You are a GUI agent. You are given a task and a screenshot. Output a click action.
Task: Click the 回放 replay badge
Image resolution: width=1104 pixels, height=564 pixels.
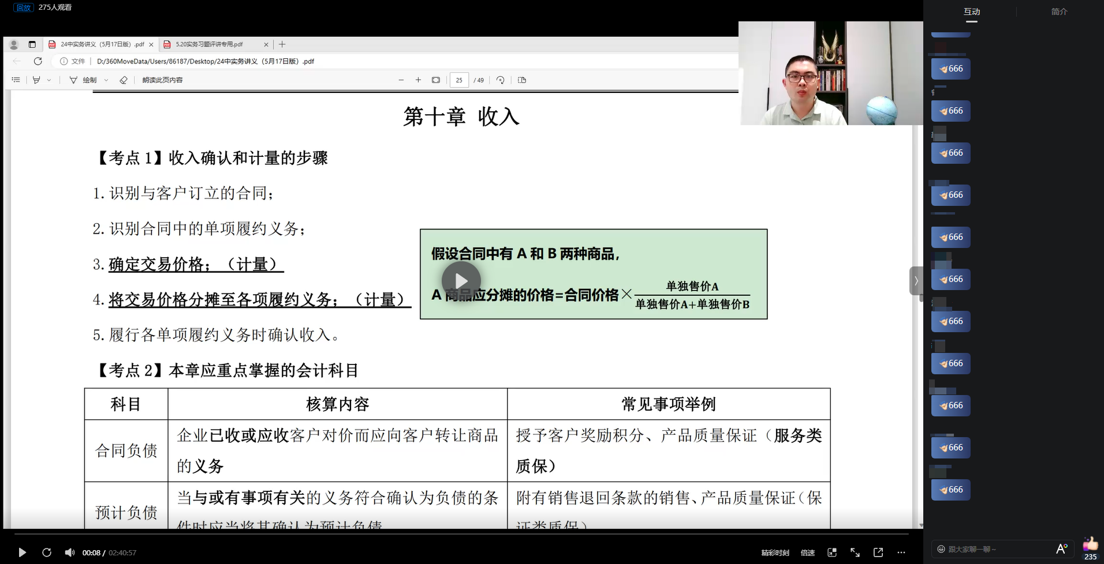[23, 7]
